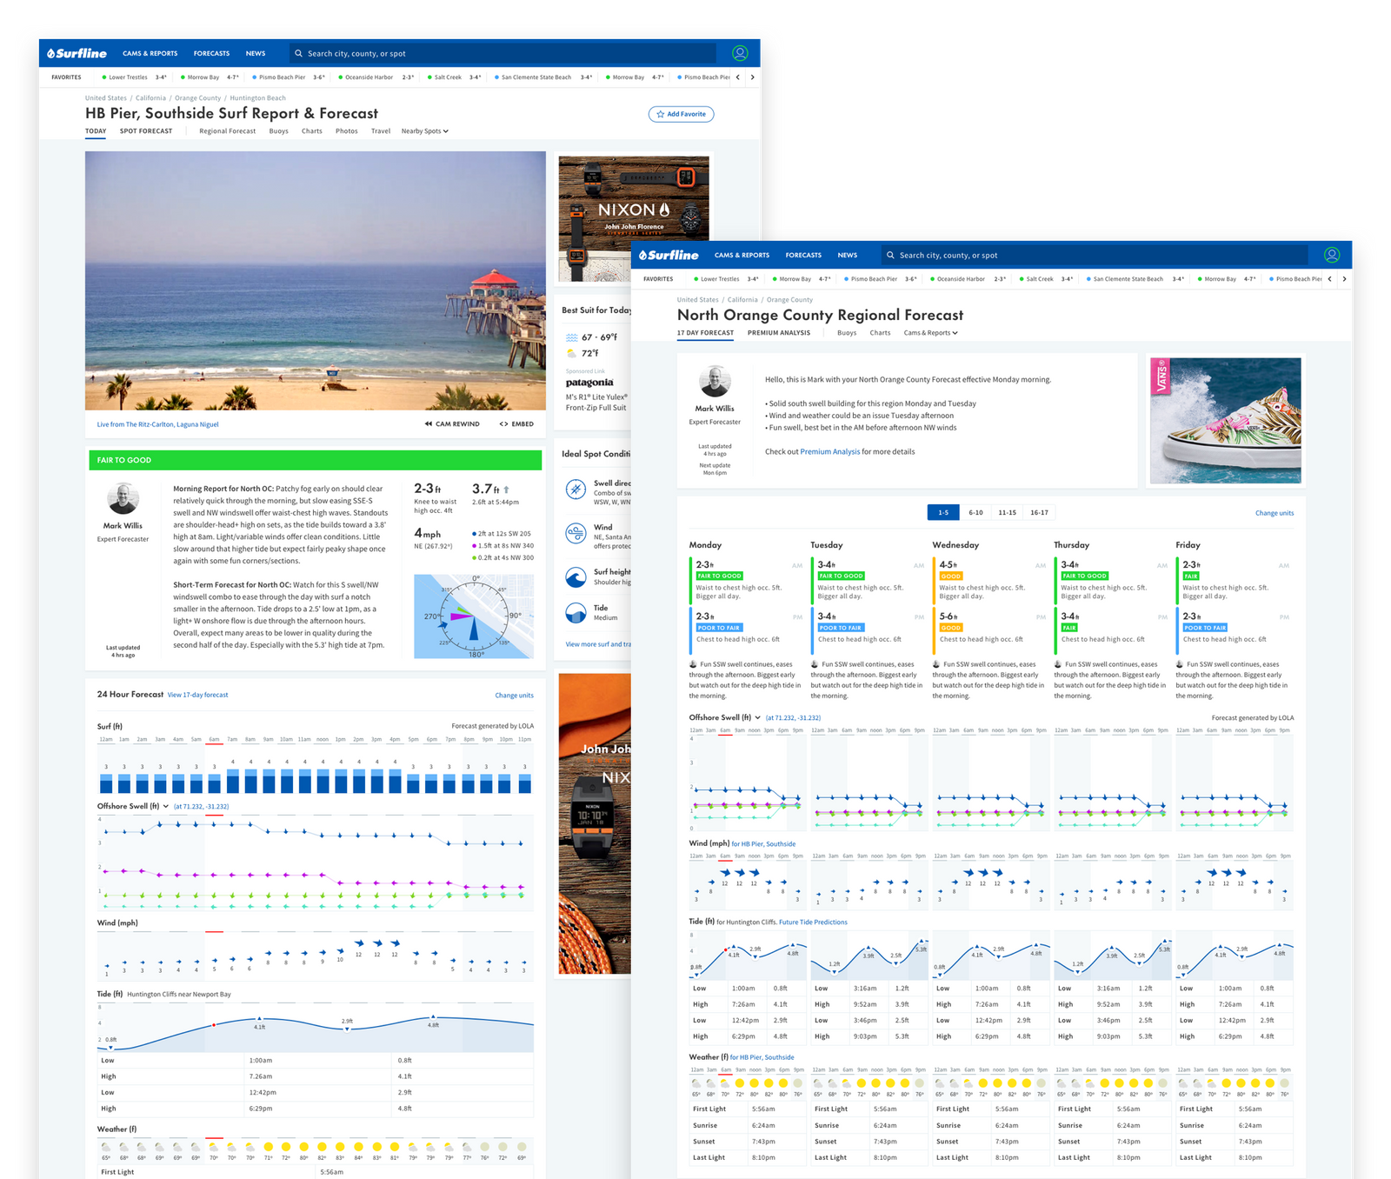Switch to the Spot Forecast tab
The width and height of the screenshot is (1391, 1179).
pos(146,131)
